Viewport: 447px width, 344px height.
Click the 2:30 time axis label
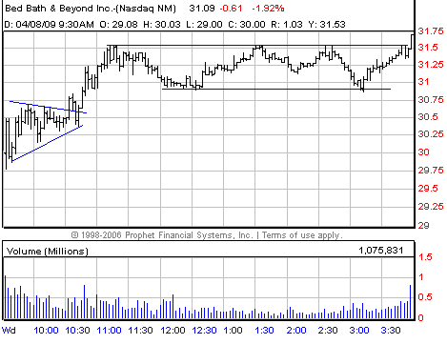[328, 331]
